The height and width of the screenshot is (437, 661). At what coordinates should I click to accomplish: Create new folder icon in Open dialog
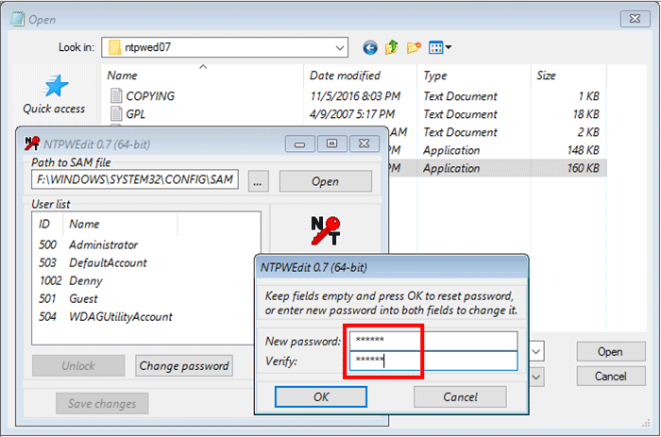pos(414,47)
